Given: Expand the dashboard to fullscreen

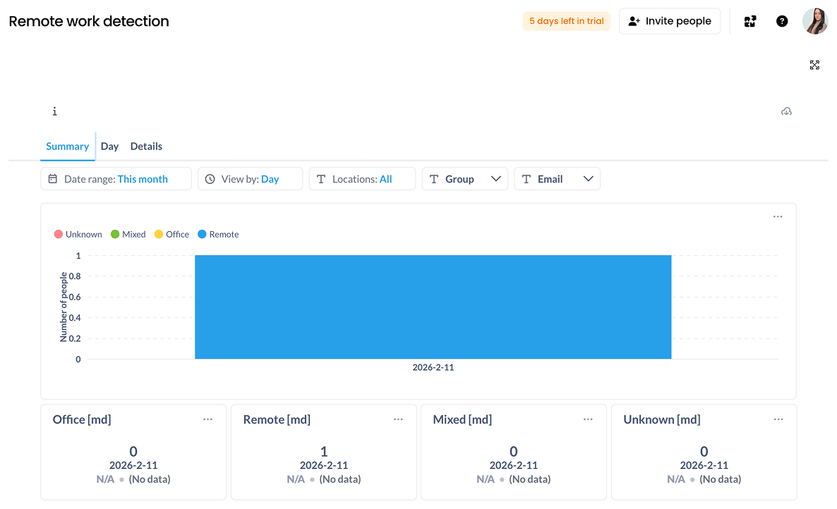Looking at the screenshot, I should pos(814,65).
